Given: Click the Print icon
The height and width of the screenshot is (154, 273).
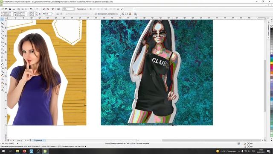Looking at the screenshot, I should 14,9.
